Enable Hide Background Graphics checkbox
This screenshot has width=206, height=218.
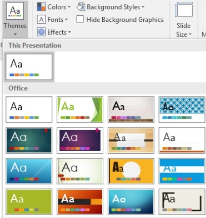coord(80,19)
